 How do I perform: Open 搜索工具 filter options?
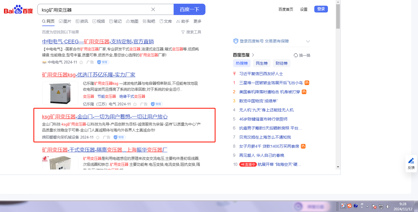click(191, 32)
